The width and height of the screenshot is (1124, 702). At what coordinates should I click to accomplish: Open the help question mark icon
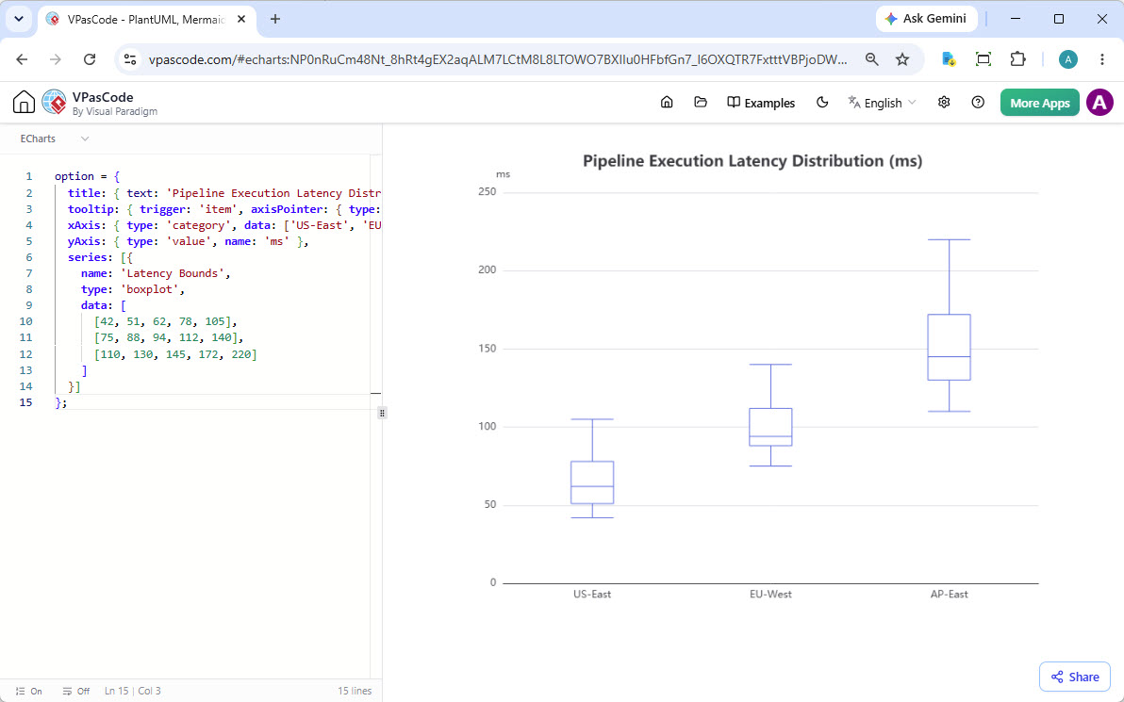(978, 103)
